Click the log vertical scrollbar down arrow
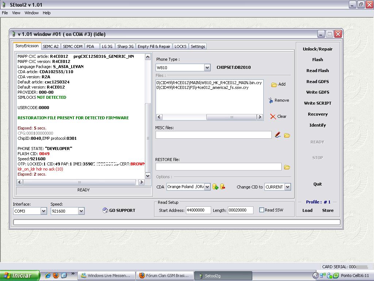Viewport: 374px width, 281px height. [x=148, y=176]
